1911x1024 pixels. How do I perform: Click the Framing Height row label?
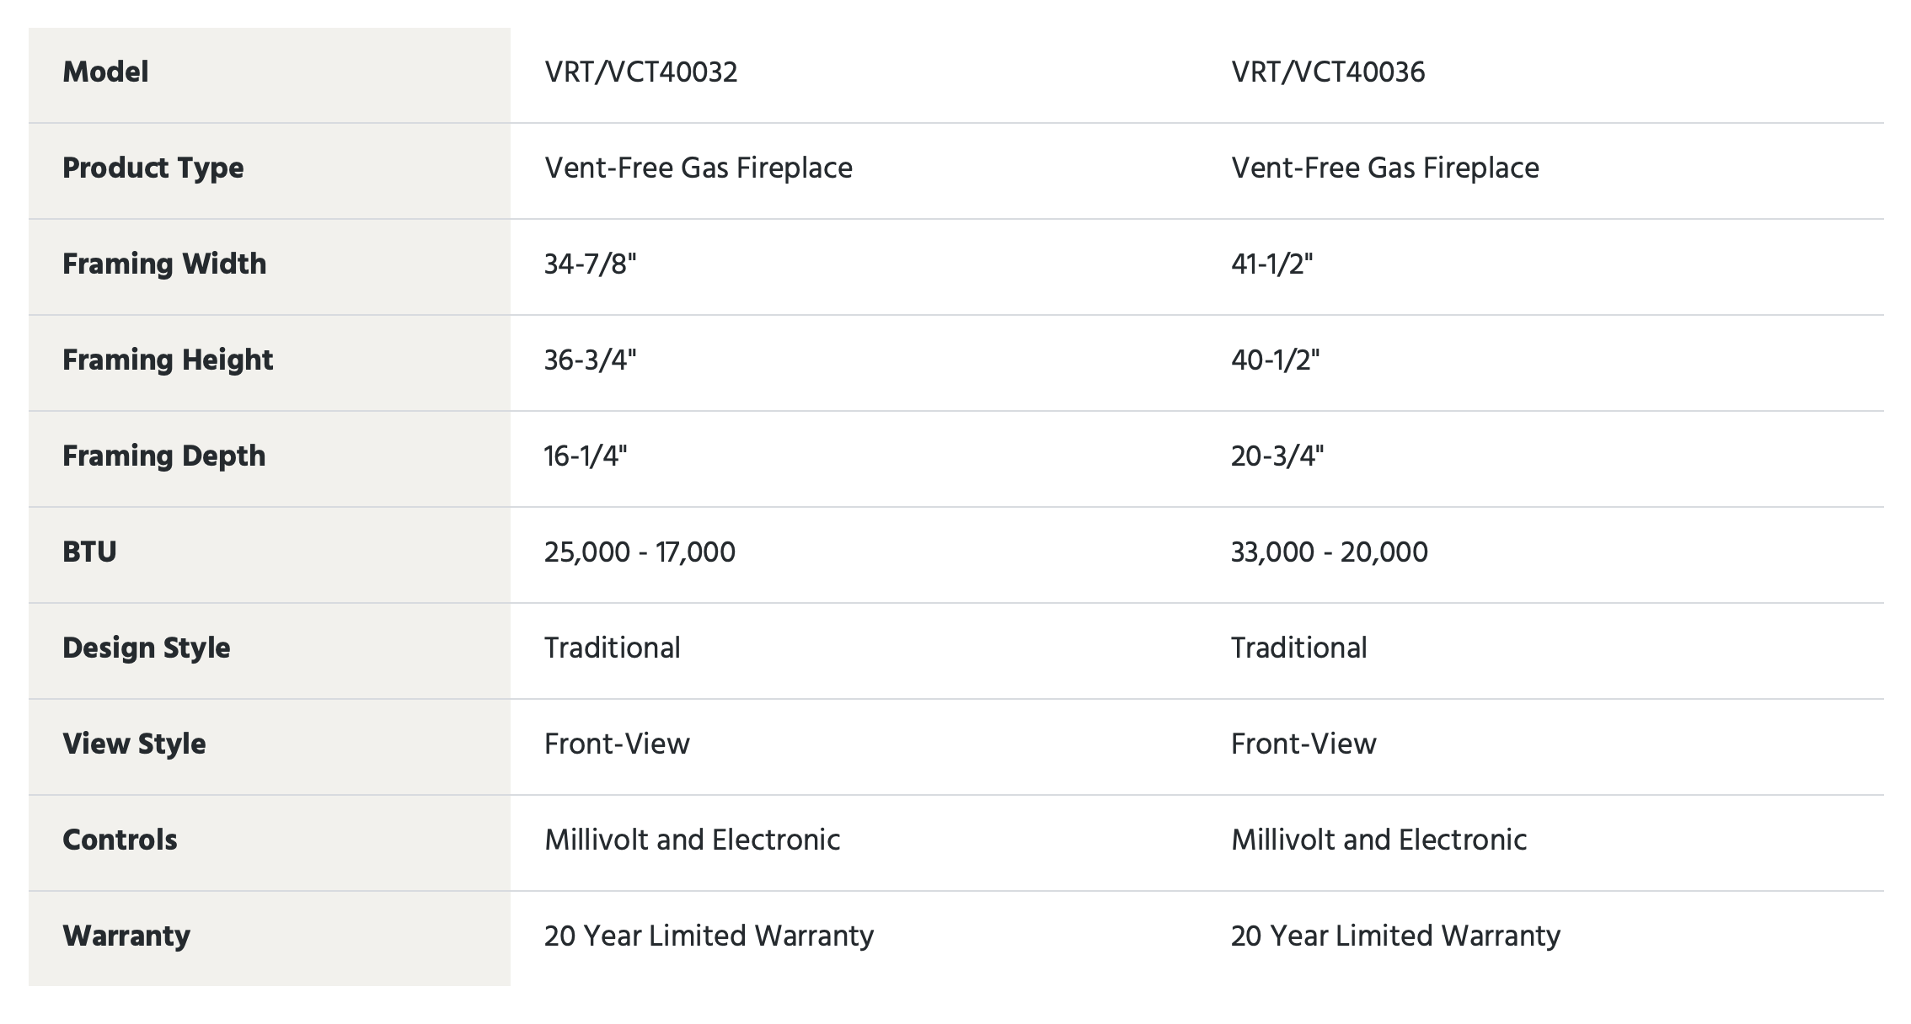pos(168,360)
